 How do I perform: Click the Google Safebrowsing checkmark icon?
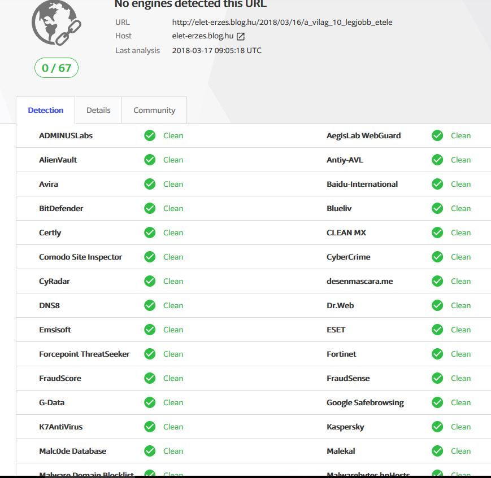(437, 402)
